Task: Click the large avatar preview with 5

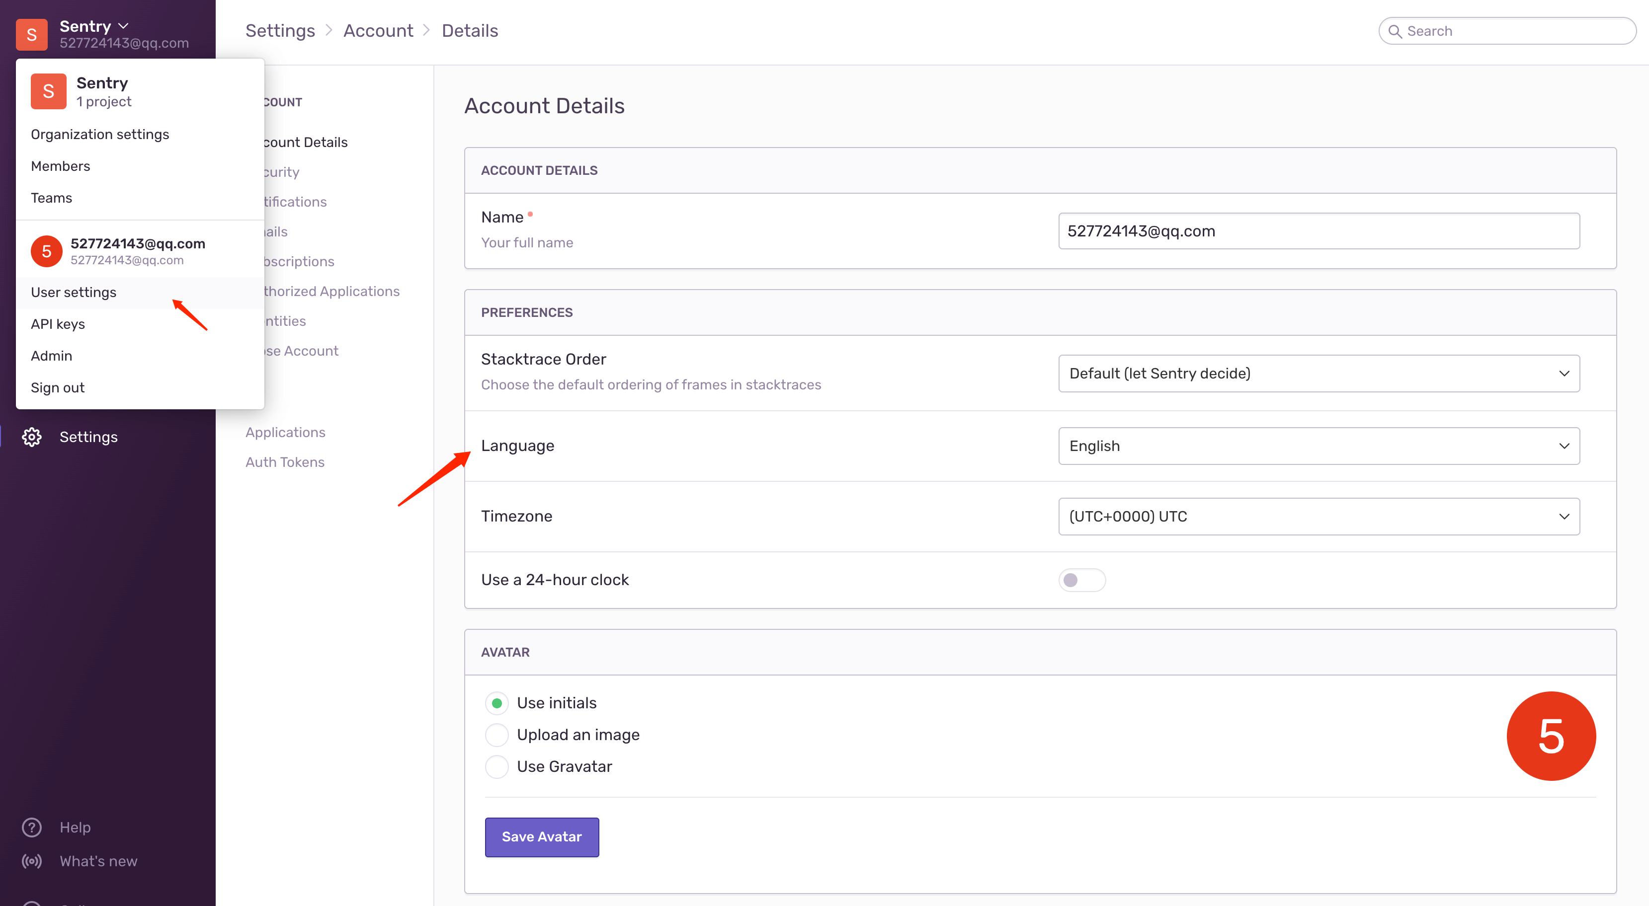Action: [x=1551, y=736]
